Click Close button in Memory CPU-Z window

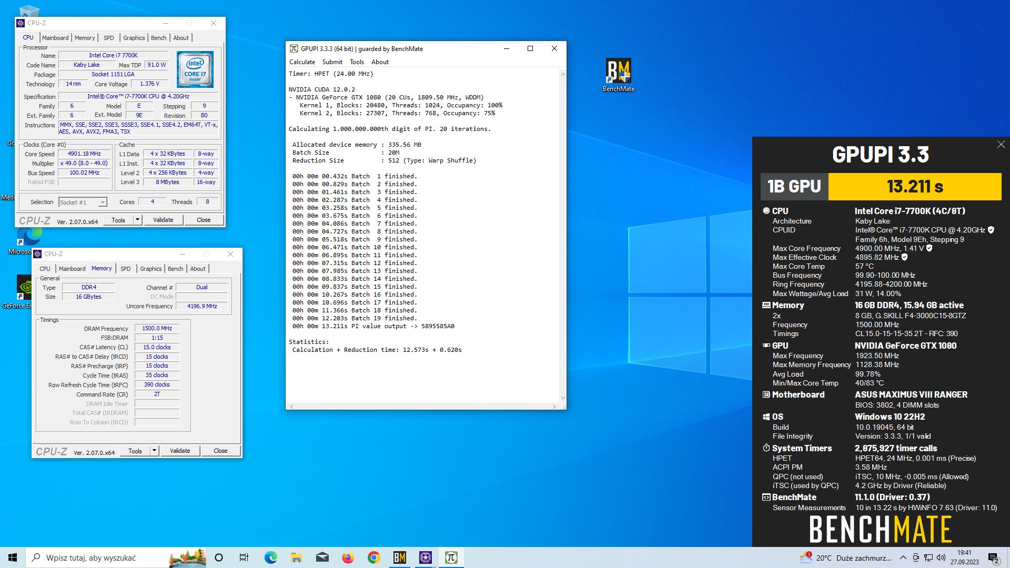(x=220, y=451)
